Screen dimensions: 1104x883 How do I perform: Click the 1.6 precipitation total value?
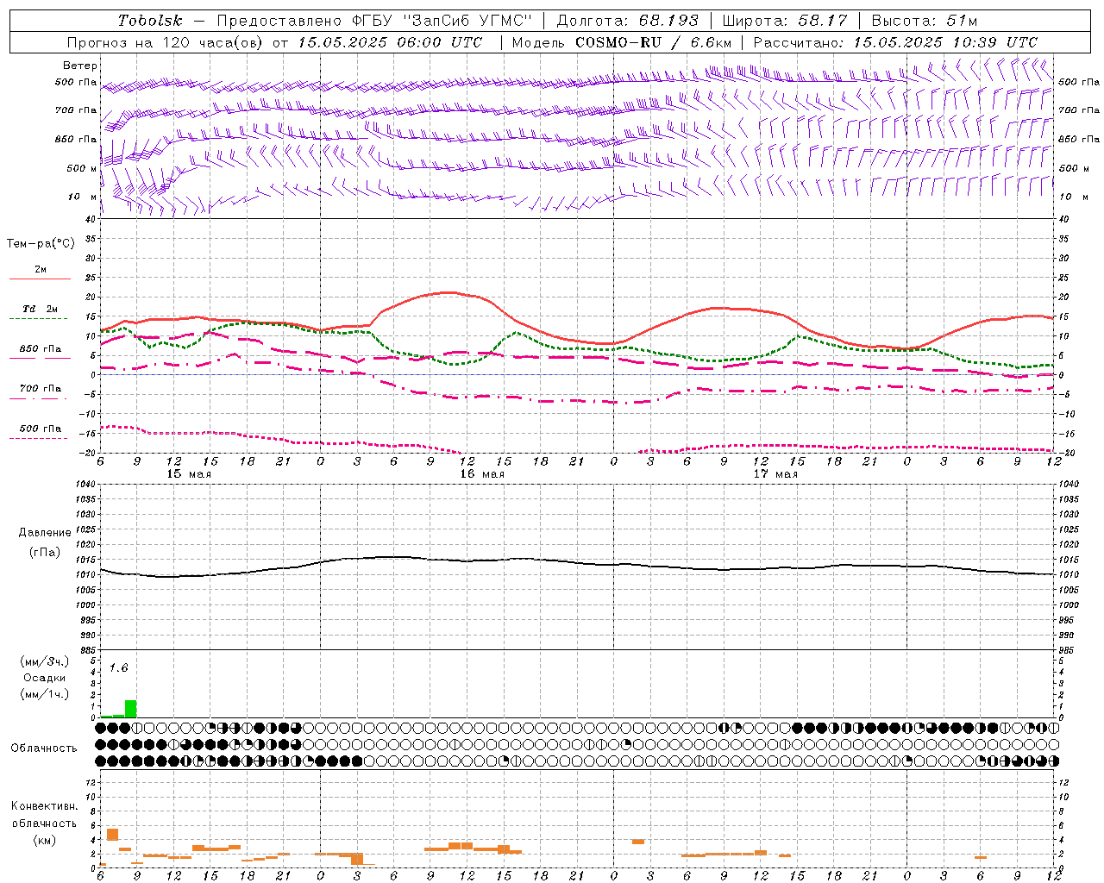tap(118, 668)
